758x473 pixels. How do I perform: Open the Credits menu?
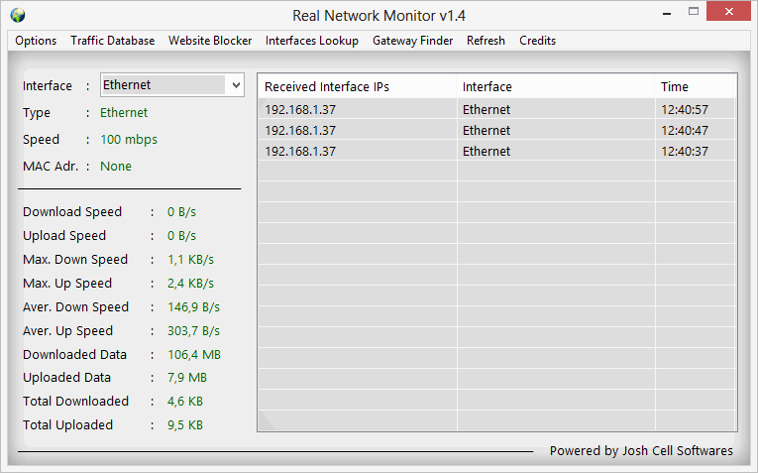(538, 41)
